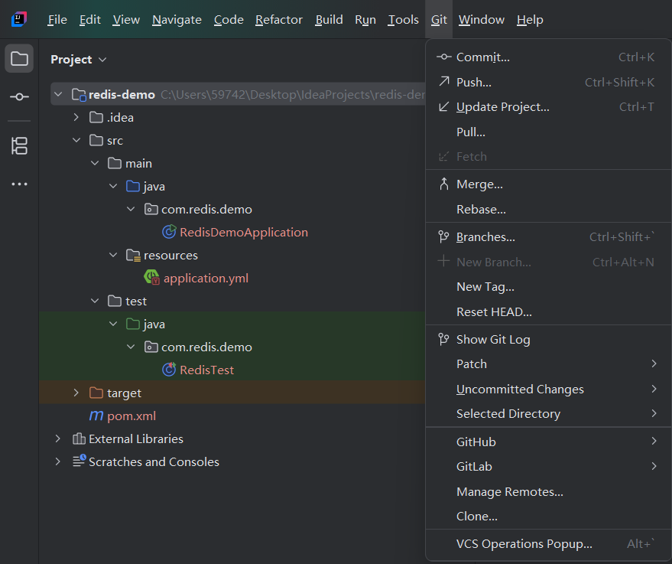This screenshot has width=672, height=564.
Task: Open the Build menu
Action: (330, 19)
